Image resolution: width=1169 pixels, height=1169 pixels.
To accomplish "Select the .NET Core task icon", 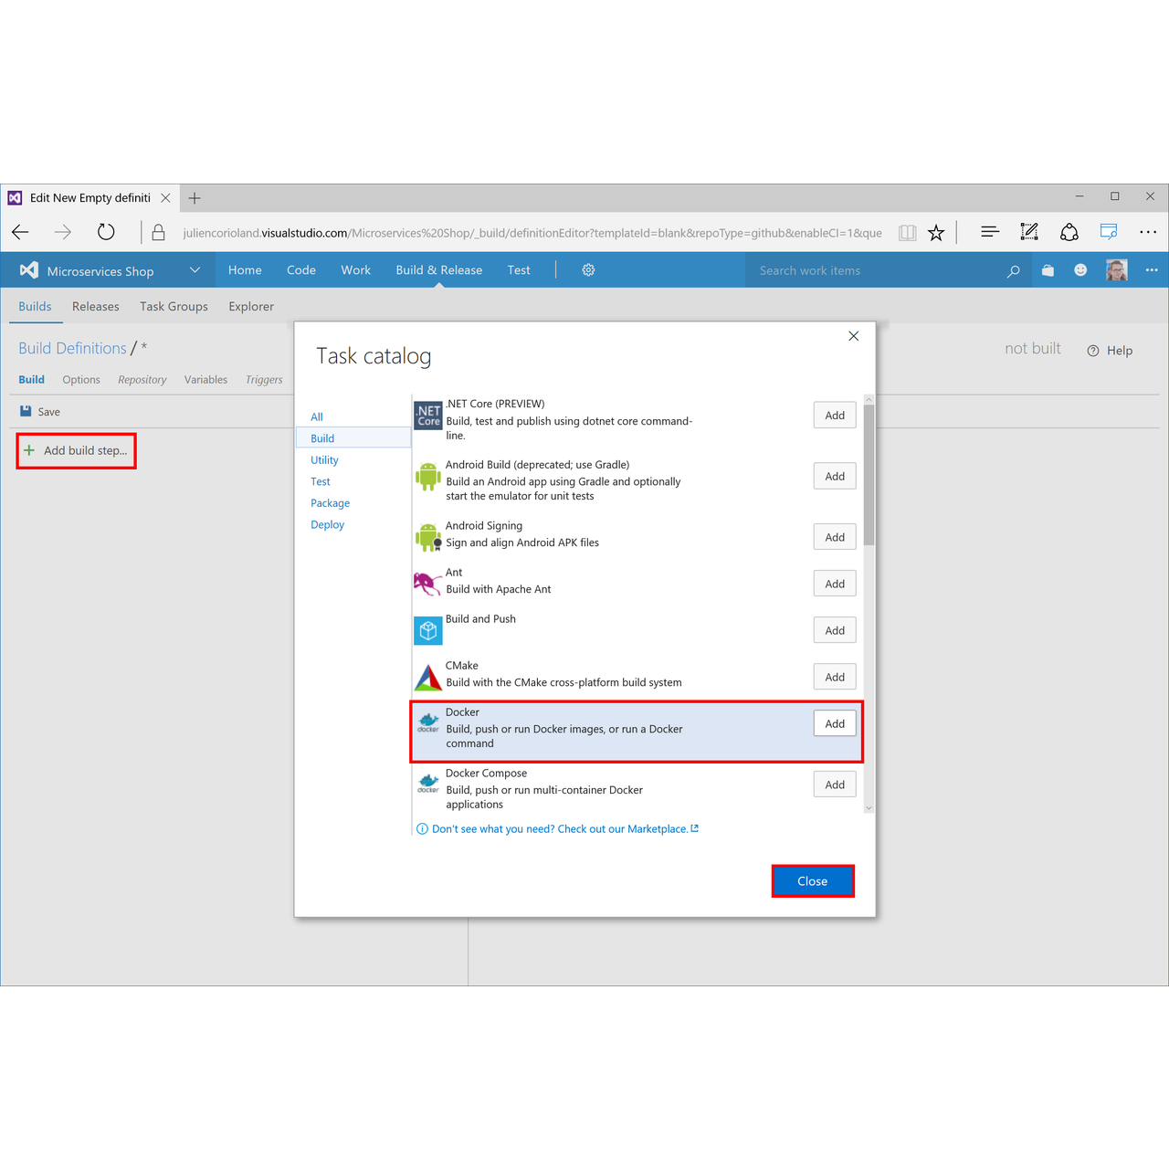I will (x=427, y=415).
